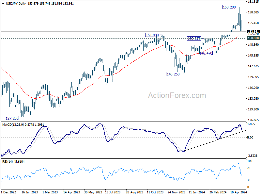Click the RSI 70 level label
Screen dimensions: 261x196
pyautogui.click(x=249, y=168)
